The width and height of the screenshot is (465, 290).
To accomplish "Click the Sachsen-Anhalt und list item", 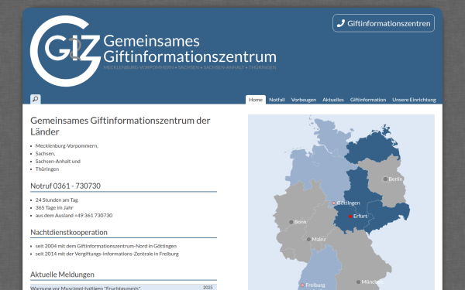I will pos(58,162).
